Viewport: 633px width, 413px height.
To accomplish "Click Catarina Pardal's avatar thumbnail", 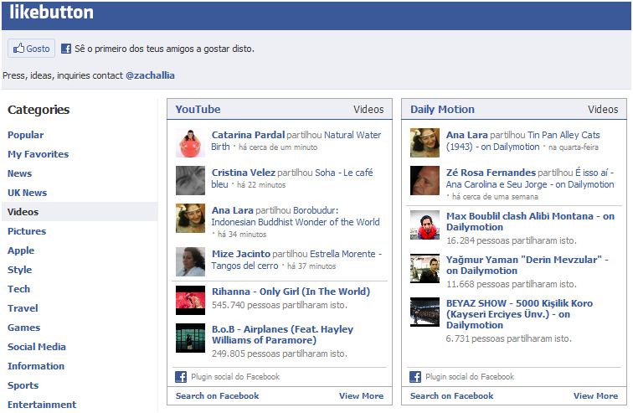I will click(x=191, y=143).
